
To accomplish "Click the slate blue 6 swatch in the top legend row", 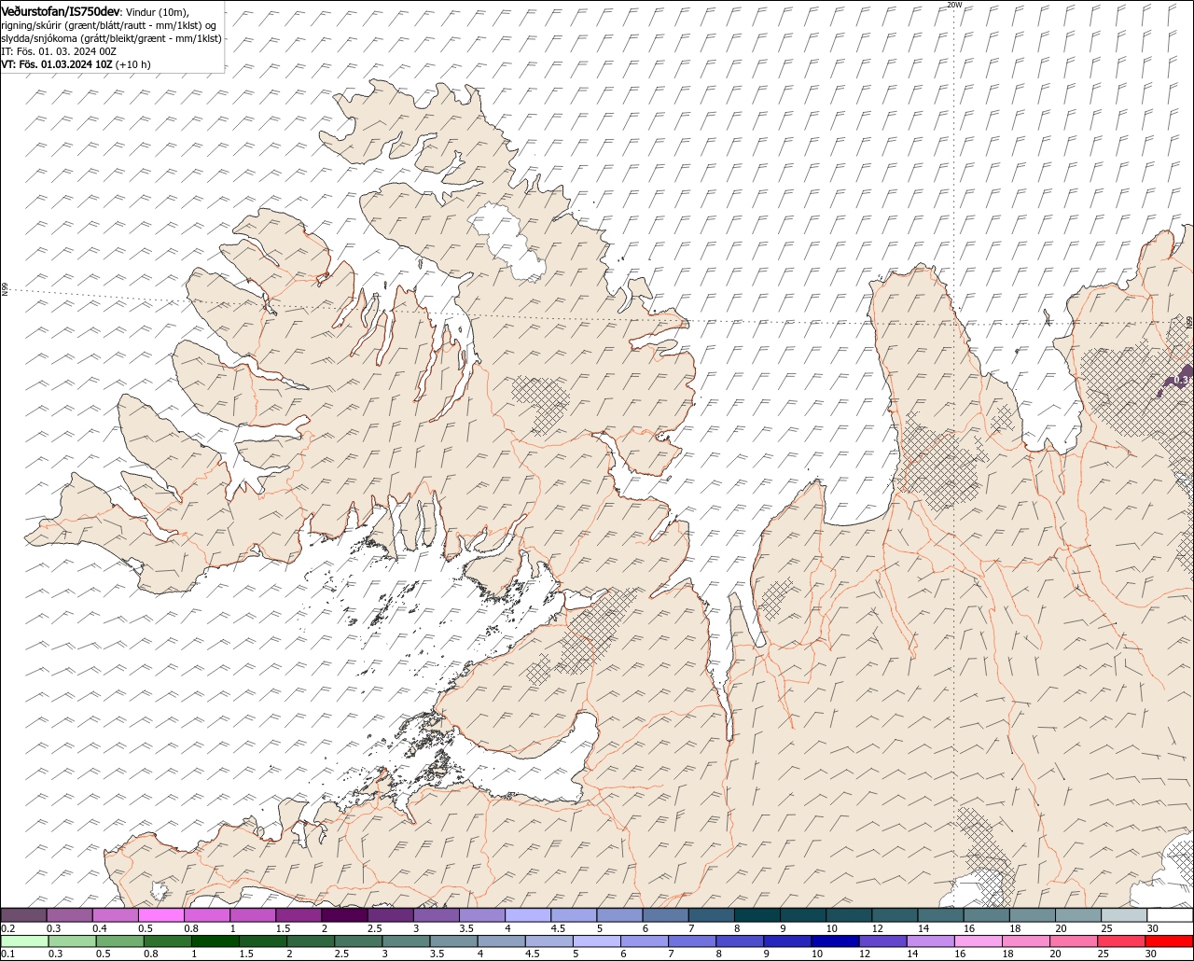I will pyautogui.click(x=666, y=915).
